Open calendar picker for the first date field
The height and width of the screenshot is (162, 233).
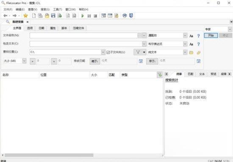coord(141,61)
